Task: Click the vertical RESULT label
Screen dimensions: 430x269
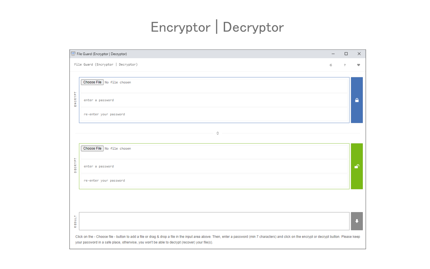Action: (75, 222)
